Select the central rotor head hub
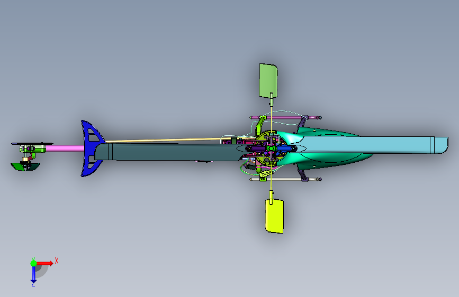Screen dimensions: 459x297 (x=272, y=148)
